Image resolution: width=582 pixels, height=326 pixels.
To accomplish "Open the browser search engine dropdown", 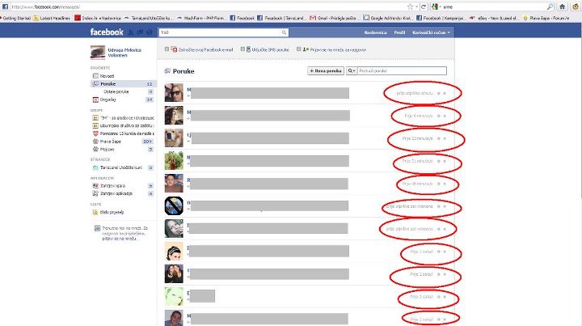I will pyautogui.click(x=436, y=6).
